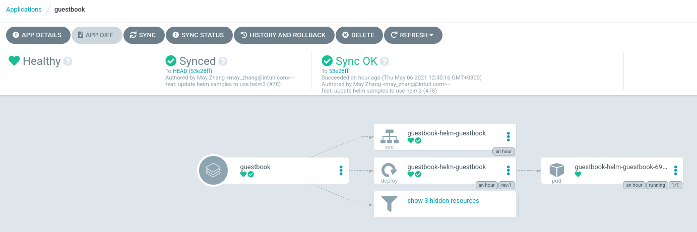
Task: Click help icon next to Healthy status
Action: coord(68,61)
